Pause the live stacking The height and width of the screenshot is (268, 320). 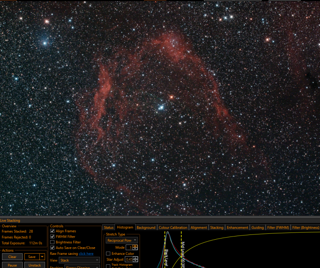click(12, 265)
